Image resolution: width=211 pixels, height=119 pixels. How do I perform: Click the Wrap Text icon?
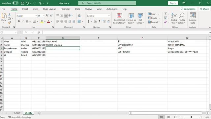coord(79,16)
